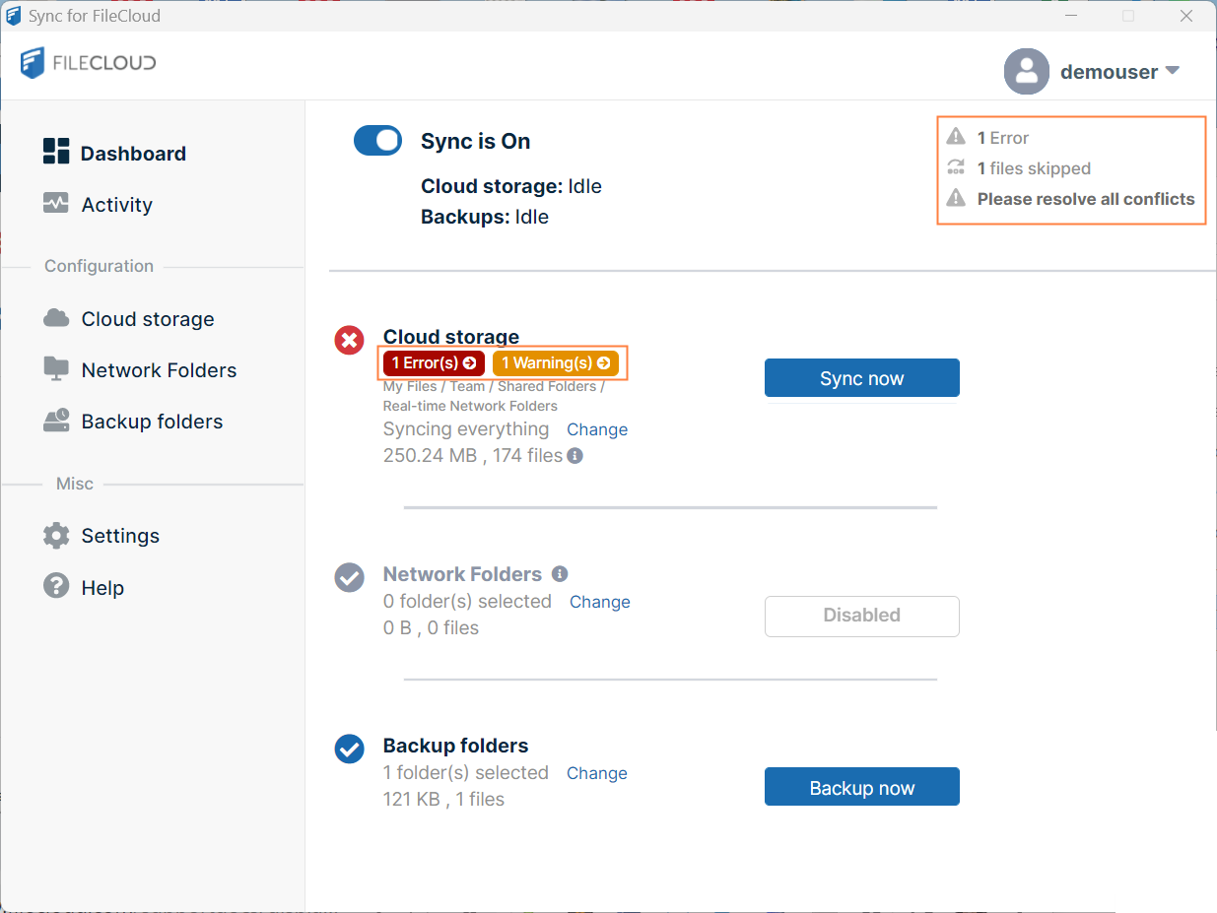Click the blue Backup folders checkmark circle
The height and width of the screenshot is (913, 1217).
(x=349, y=749)
